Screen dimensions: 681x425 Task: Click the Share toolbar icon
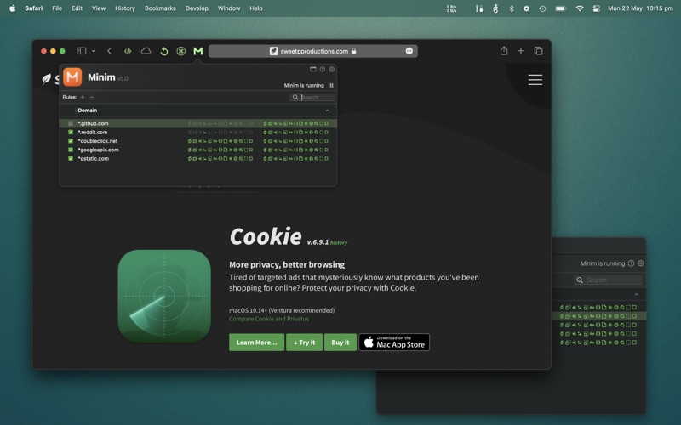[504, 51]
